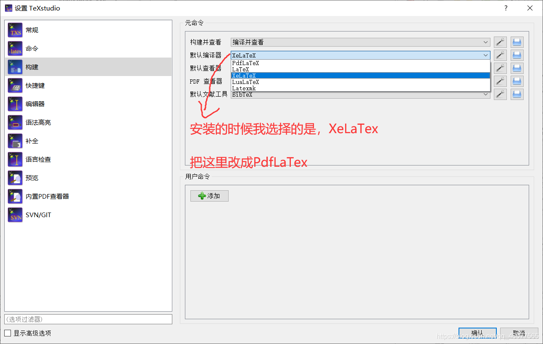
Task: Select 语法高亮 label in category list
Action: point(38,123)
